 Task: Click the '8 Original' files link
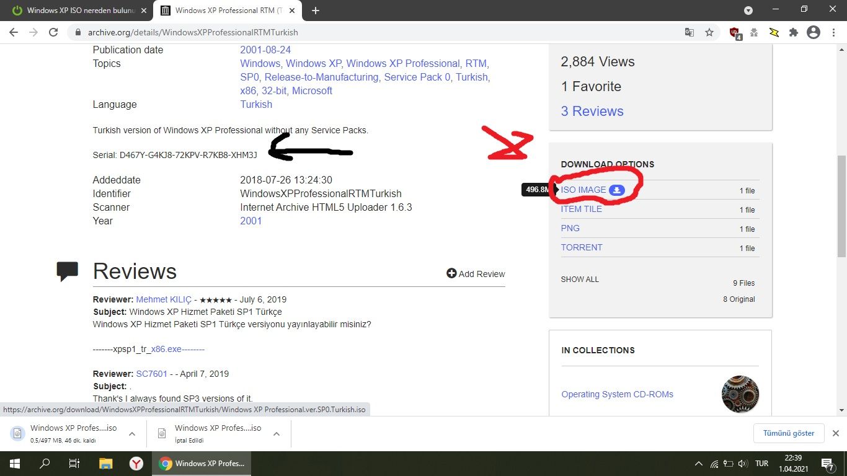(x=739, y=299)
